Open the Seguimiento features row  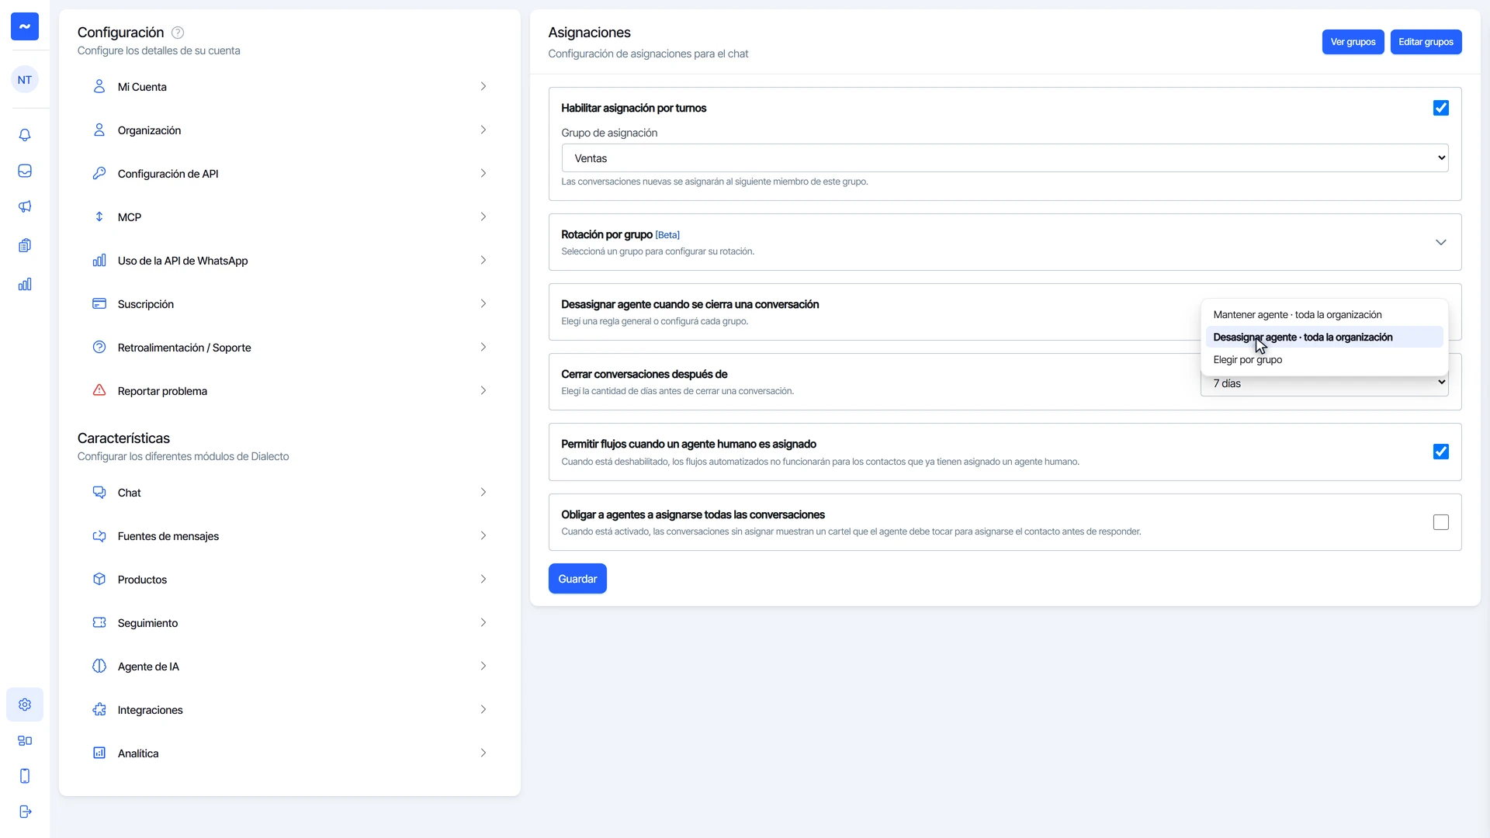[289, 623]
